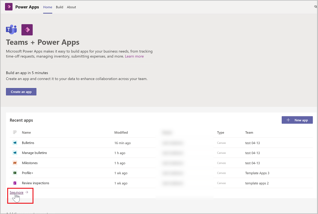Open the Profile+ app name
Image resolution: width=318 pixels, height=214 pixels.
coord(28,173)
